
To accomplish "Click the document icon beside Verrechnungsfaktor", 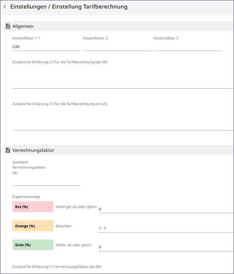I will pos(8,150).
